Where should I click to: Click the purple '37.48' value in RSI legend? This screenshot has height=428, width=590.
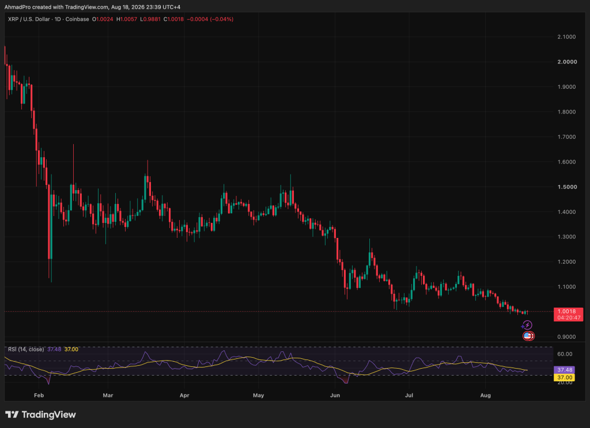(x=54, y=350)
